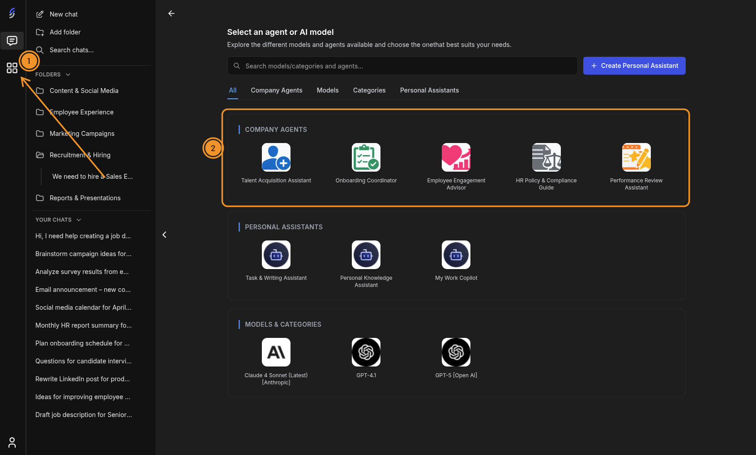Screen dimensions: 756x455
Task: Collapse the FOLDERS section
Action: click(x=67, y=74)
